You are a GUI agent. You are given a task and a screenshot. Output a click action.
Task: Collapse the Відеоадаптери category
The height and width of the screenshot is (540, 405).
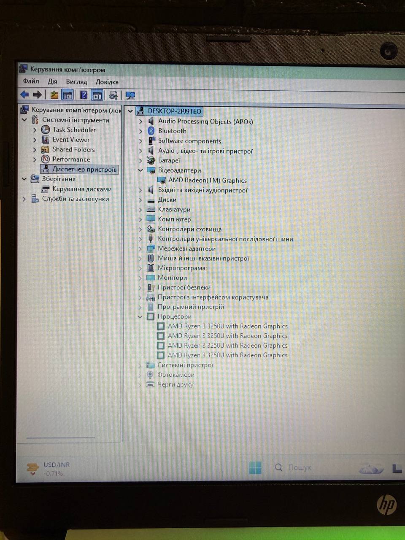point(141,170)
